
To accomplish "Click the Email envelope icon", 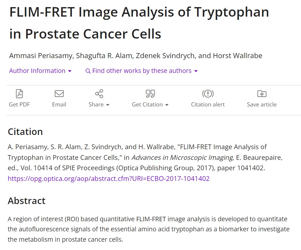I will 59,94.
